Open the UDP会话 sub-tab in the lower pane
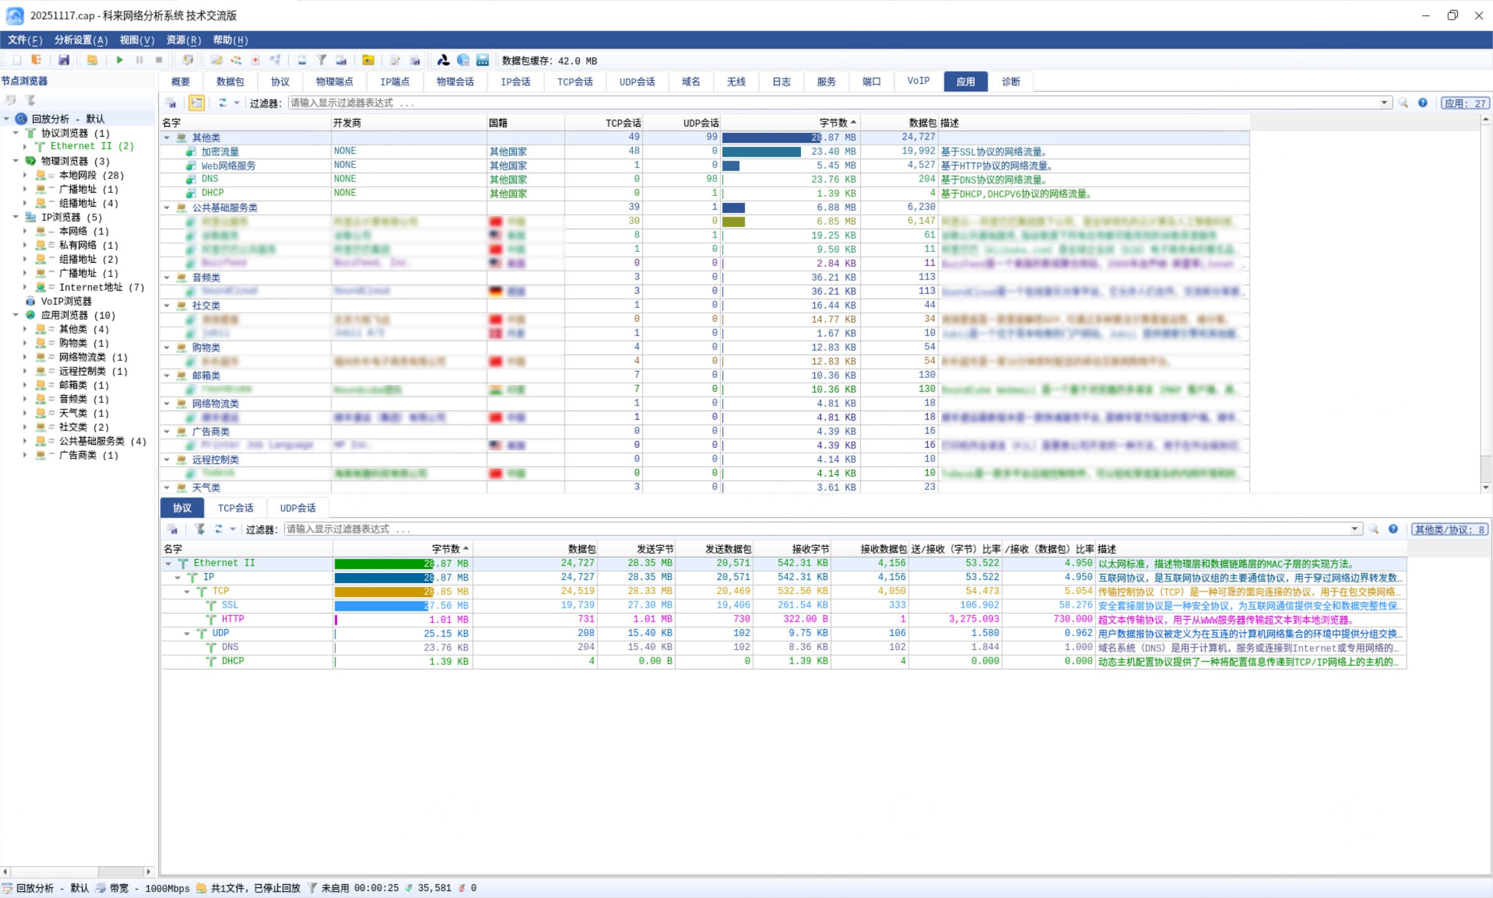1493x898 pixels. coord(297,508)
